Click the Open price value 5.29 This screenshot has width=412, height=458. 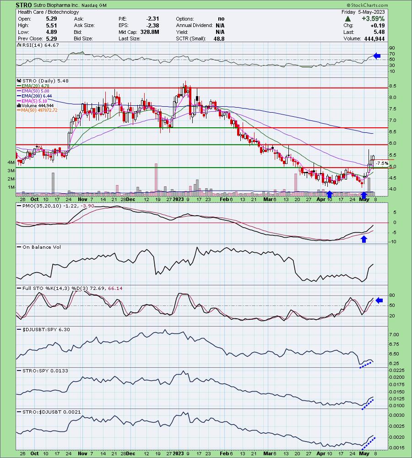point(51,19)
